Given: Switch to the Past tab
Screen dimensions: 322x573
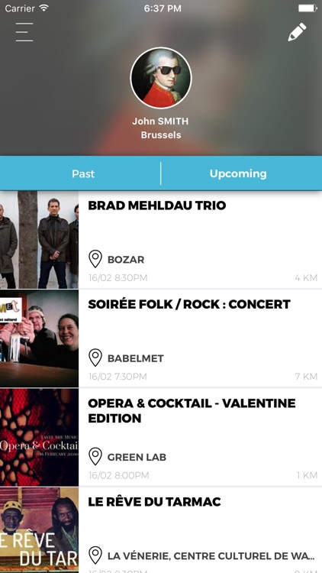Looking at the screenshot, I should pos(83,174).
